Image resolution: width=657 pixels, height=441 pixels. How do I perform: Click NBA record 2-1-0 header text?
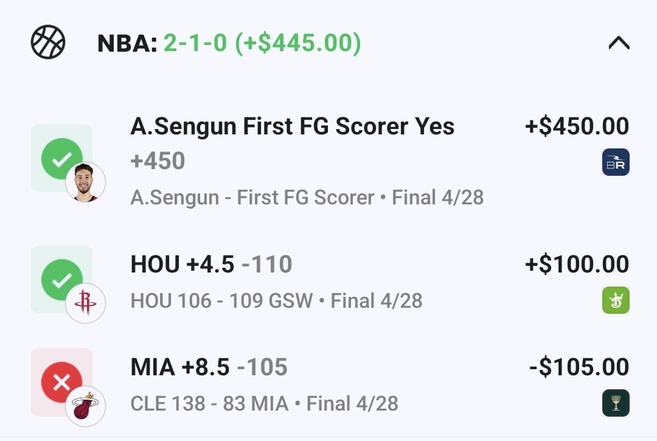tap(229, 43)
